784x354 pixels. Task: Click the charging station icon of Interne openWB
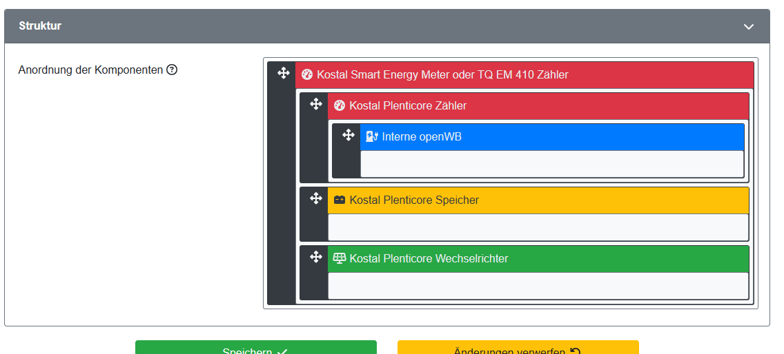(372, 136)
